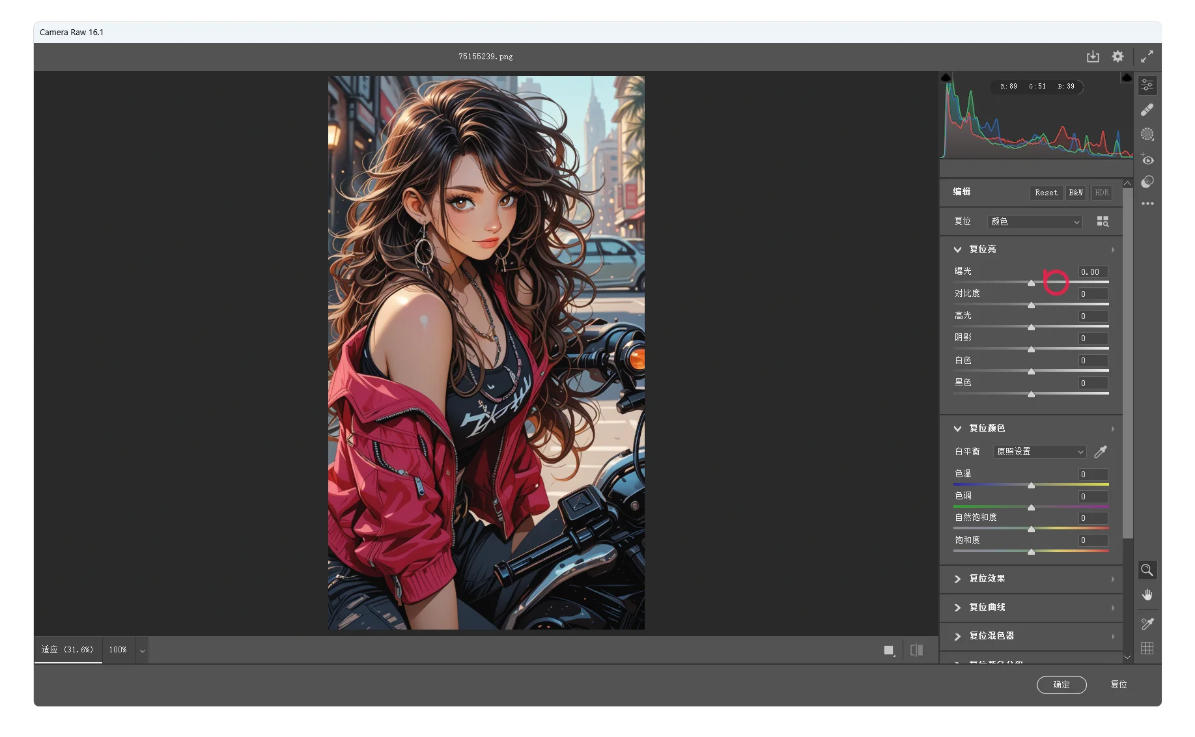Click the 曝光 slider handle
Screen dimensions: 1195x737
pos(1031,283)
